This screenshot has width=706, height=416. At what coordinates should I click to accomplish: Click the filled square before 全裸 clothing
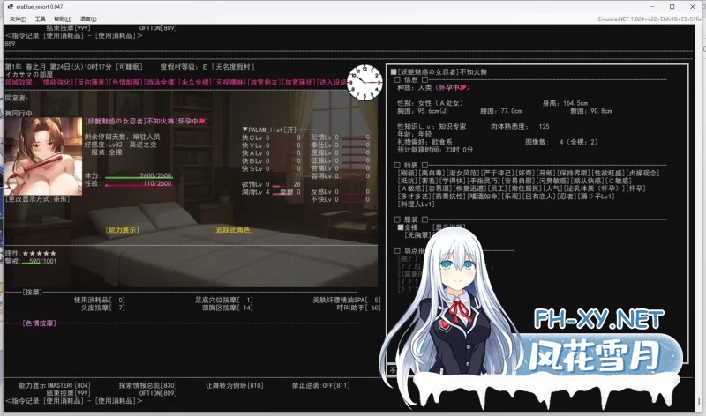(399, 227)
